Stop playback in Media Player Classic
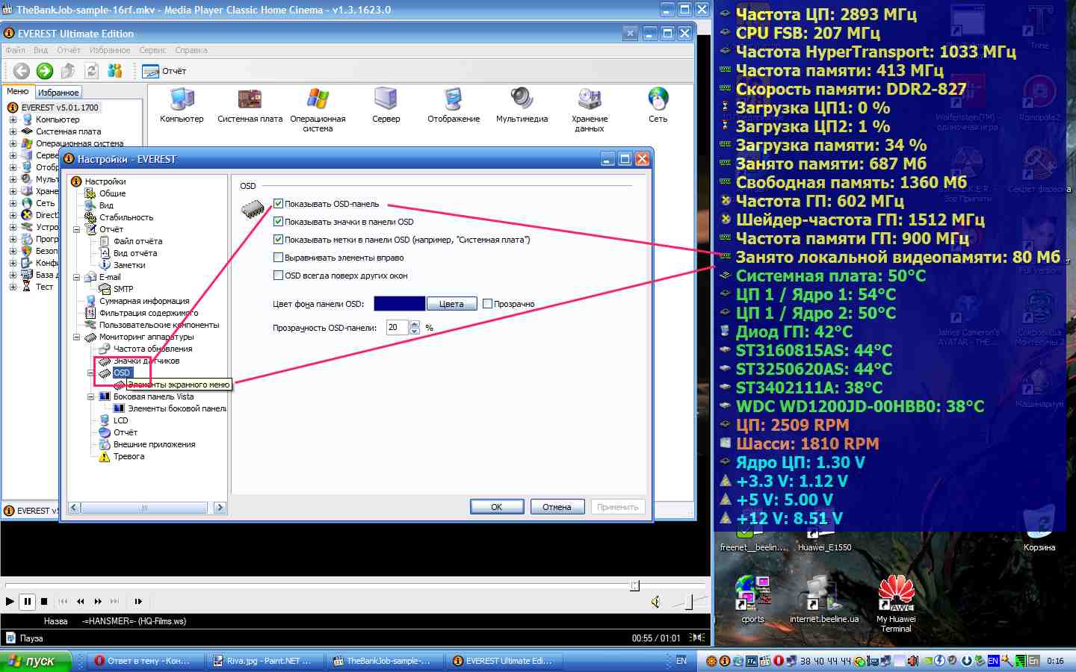This screenshot has height=672, width=1076. tap(44, 601)
